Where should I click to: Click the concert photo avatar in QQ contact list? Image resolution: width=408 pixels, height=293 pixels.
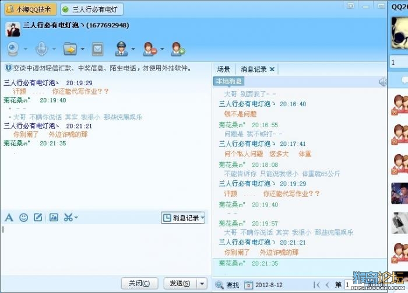(399, 193)
